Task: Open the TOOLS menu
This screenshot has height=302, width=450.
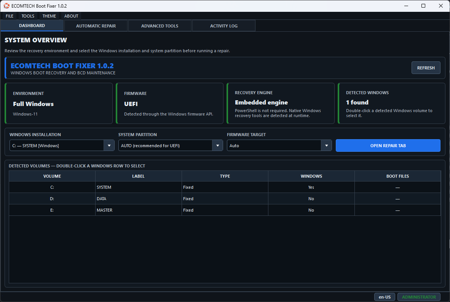Action: click(x=28, y=16)
